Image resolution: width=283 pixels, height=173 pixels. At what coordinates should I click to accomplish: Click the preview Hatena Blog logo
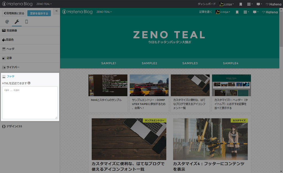[x=77, y=12]
